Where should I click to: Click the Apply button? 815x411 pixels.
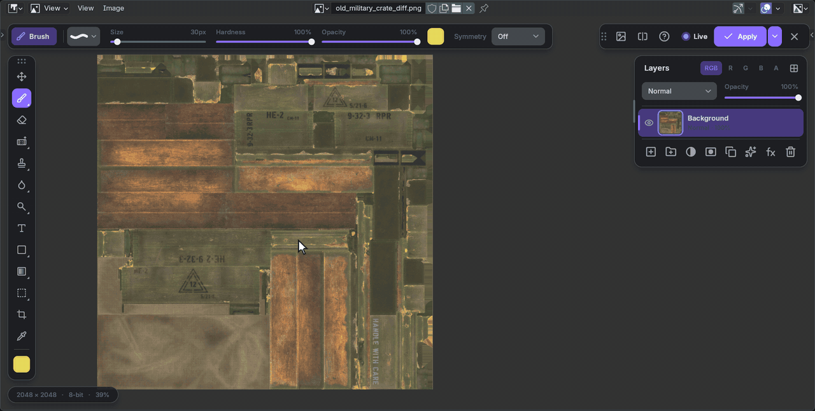(740, 36)
